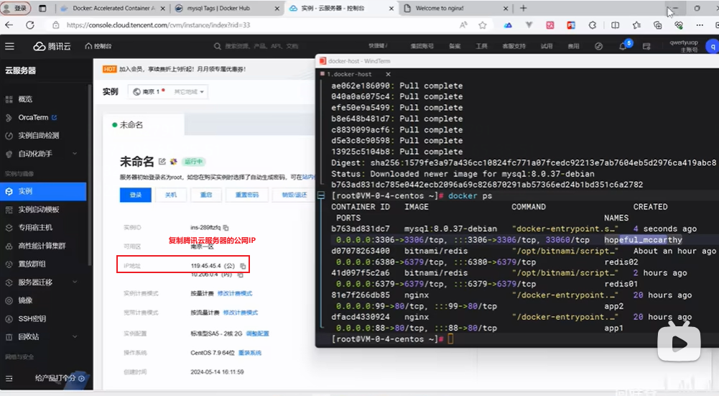The width and height of the screenshot is (719, 396).
Task: Open the 控制台 home link
Action: pos(98,46)
